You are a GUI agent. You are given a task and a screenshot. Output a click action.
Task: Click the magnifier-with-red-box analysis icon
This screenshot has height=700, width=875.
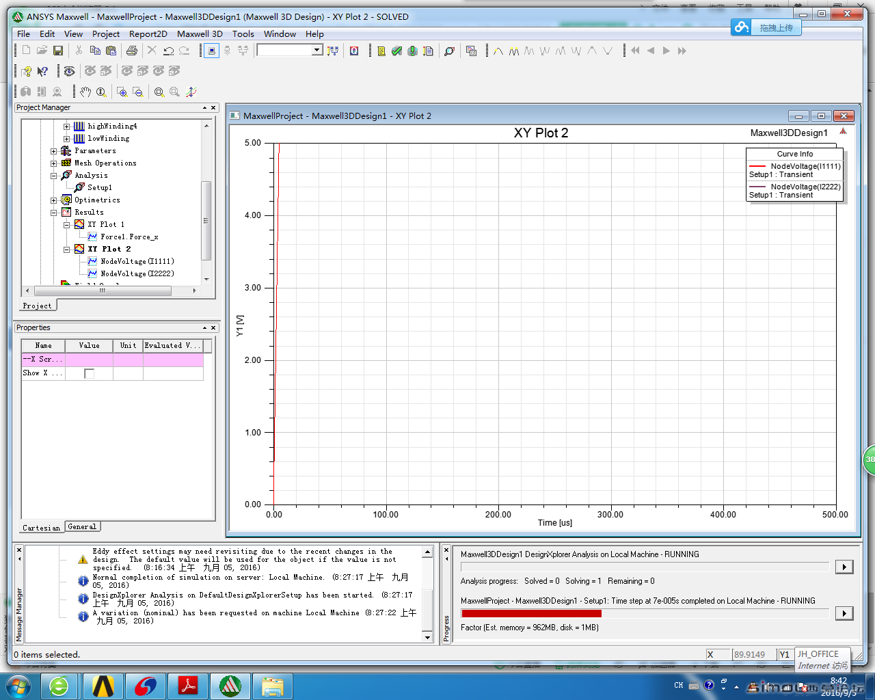449,51
